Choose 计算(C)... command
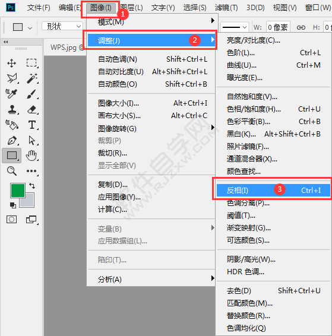 pos(151,209)
